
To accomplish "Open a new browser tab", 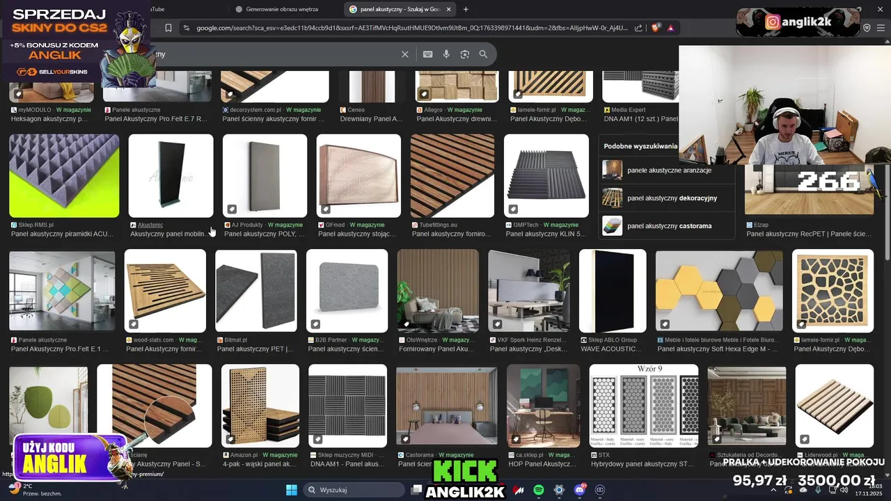I will pos(466,9).
